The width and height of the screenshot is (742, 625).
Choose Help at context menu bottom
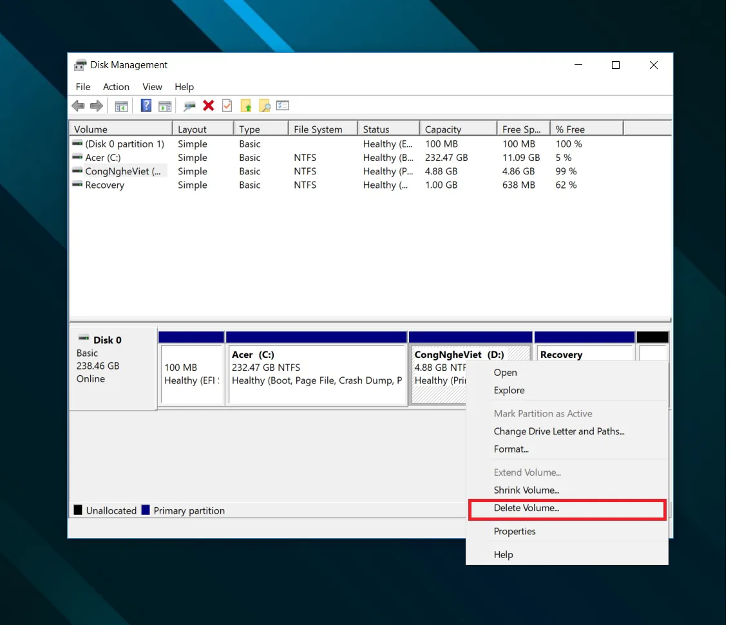(x=567, y=555)
